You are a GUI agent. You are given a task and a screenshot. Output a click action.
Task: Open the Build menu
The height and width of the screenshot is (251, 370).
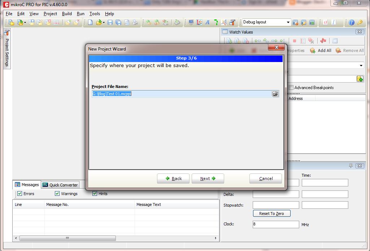67,14
